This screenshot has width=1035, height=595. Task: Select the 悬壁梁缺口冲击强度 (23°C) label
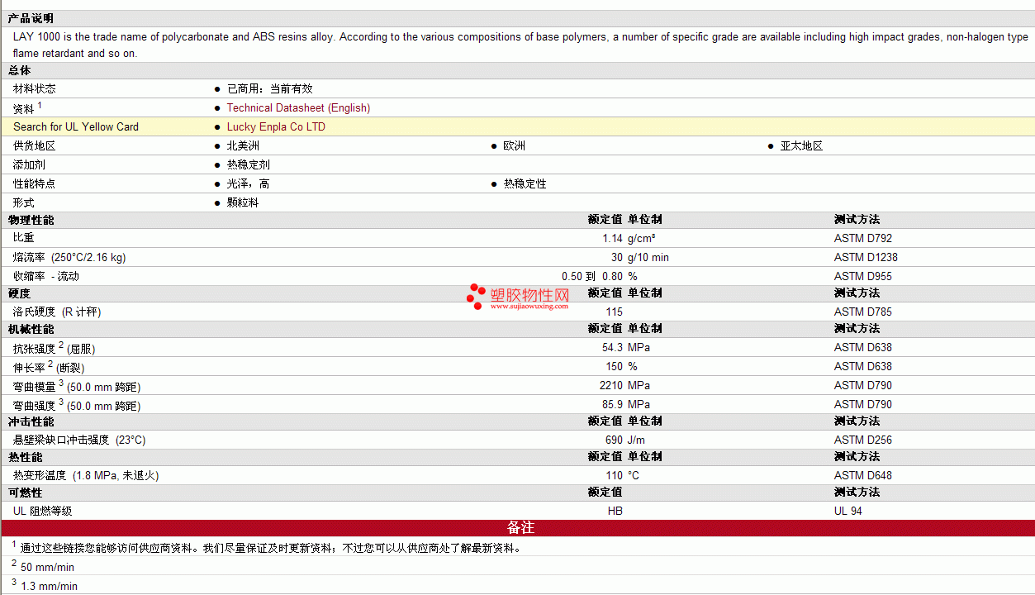click(79, 440)
